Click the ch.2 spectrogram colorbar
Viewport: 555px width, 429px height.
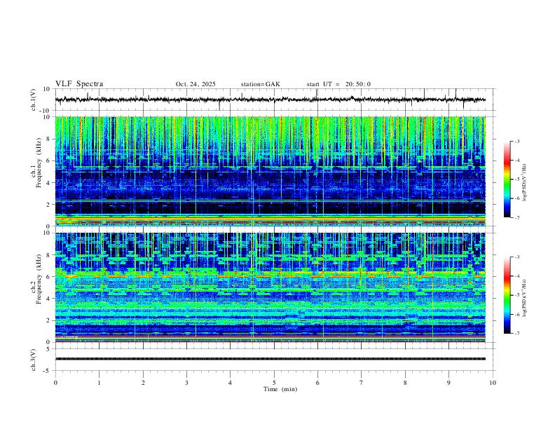pyautogui.click(x=507, y=295)
